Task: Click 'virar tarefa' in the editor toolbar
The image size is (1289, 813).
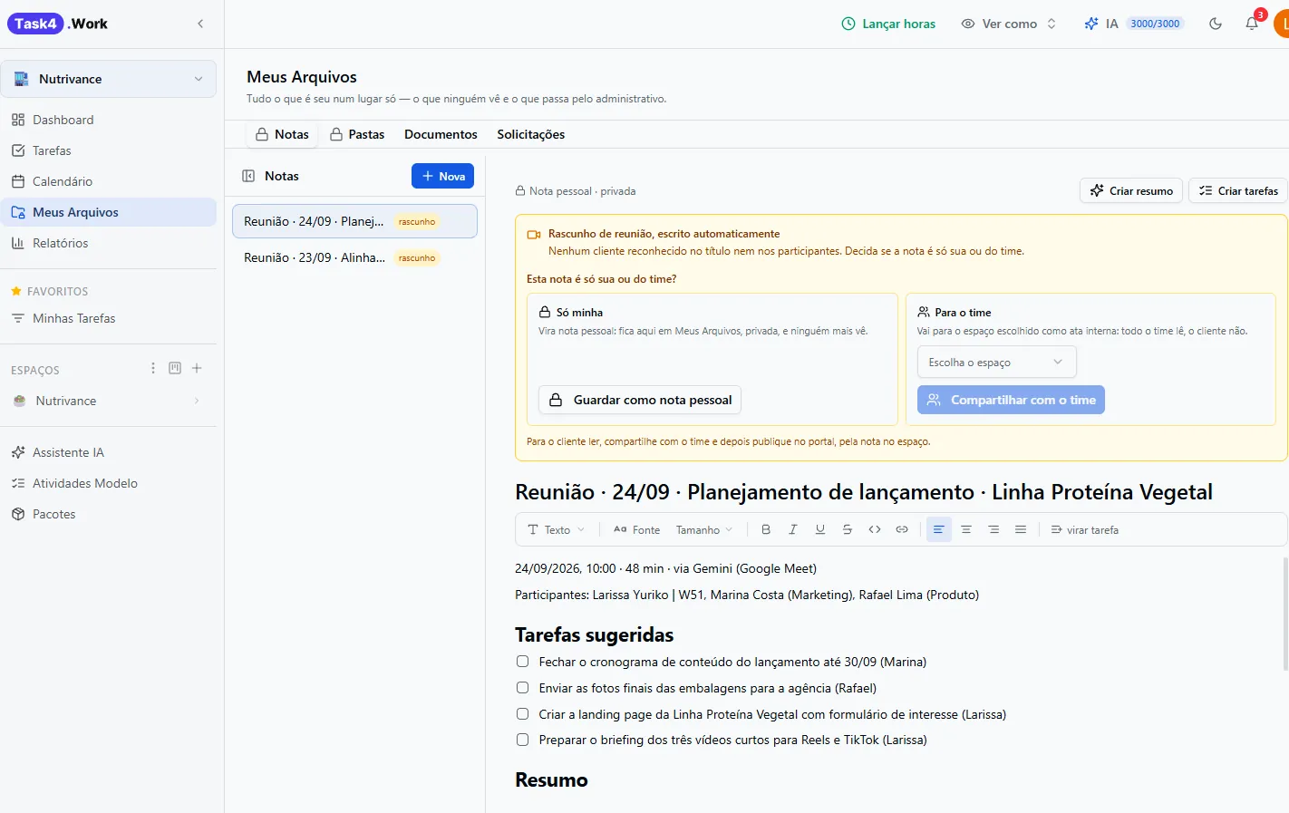Action: 1084,529
